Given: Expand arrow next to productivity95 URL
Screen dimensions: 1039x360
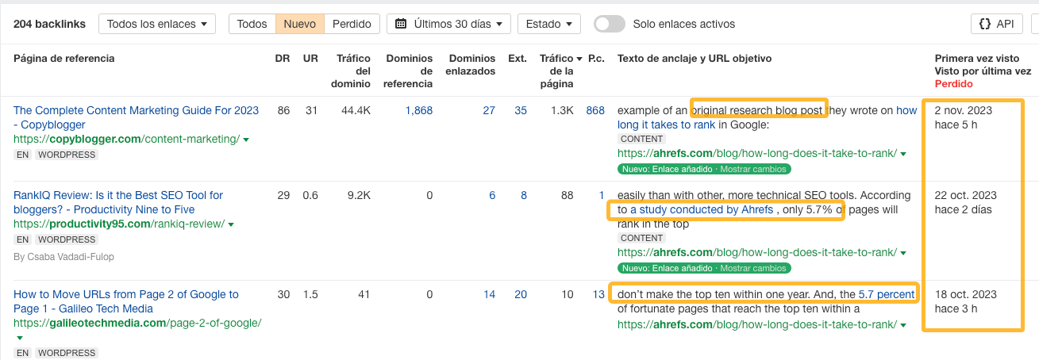Looking at the screenshot, I should pyautogui.click(x=231, y=224).
